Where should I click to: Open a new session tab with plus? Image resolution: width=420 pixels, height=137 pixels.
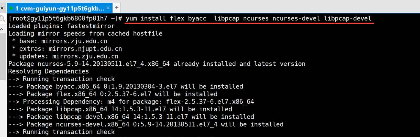point(117,8)
